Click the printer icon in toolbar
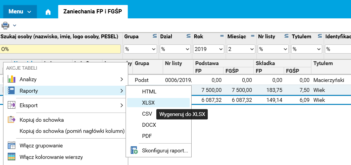This screenshot has width=351, height=165. (6, 25)
